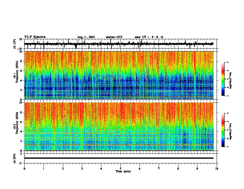Image resolution: width=244 pixels, height=189 pixels.
Task: Click the "-3" label on ch.2 color bar
Action: pos(227,113)
